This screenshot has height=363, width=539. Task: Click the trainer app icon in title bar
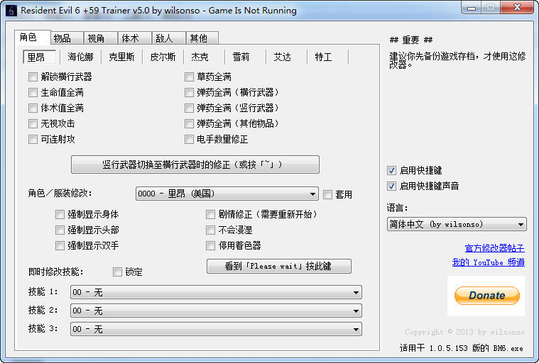pos(11,11)
